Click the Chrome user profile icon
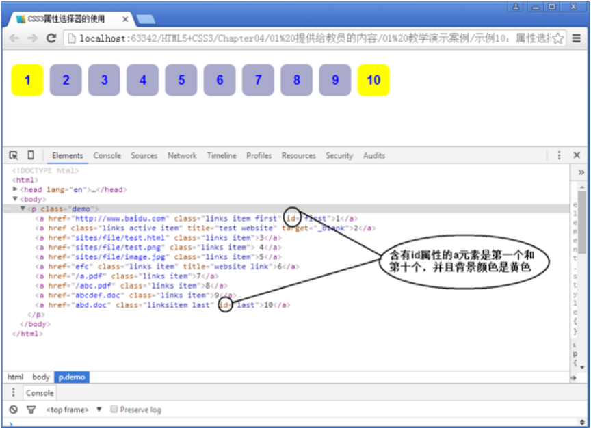This screenshot has height=428, width=591. click(x=516, y=6)
